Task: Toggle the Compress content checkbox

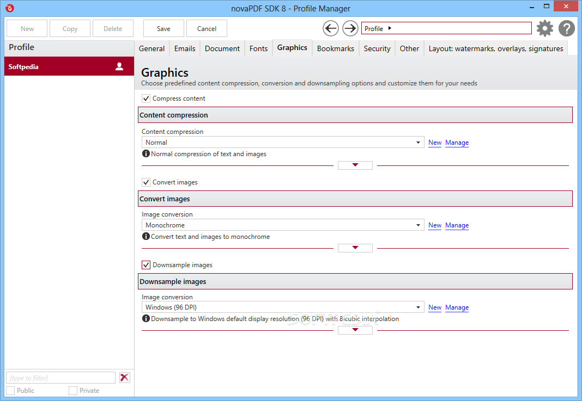Action: pos(146,98)
